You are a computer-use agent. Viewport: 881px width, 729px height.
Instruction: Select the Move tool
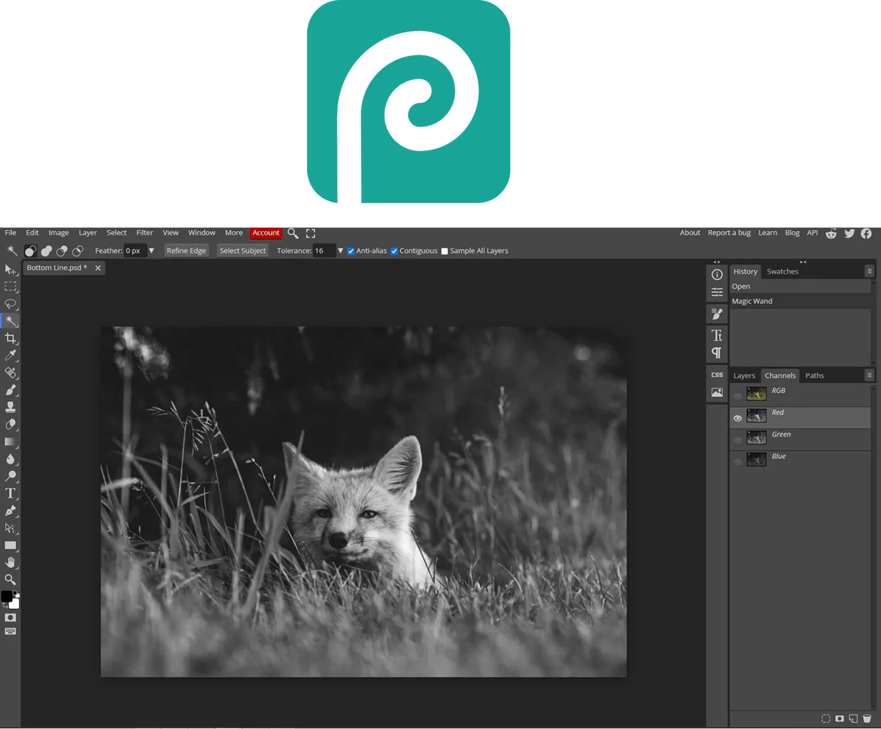click(11, 269)
